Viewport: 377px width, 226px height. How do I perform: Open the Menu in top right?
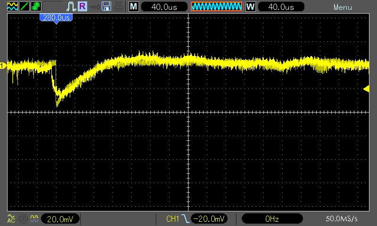[x=343, y=7]
